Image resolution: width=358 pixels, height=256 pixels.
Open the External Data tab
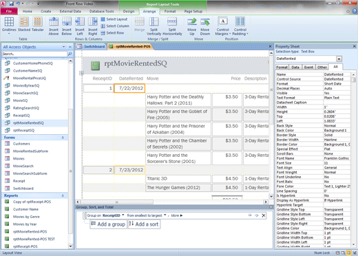(70, 11)
